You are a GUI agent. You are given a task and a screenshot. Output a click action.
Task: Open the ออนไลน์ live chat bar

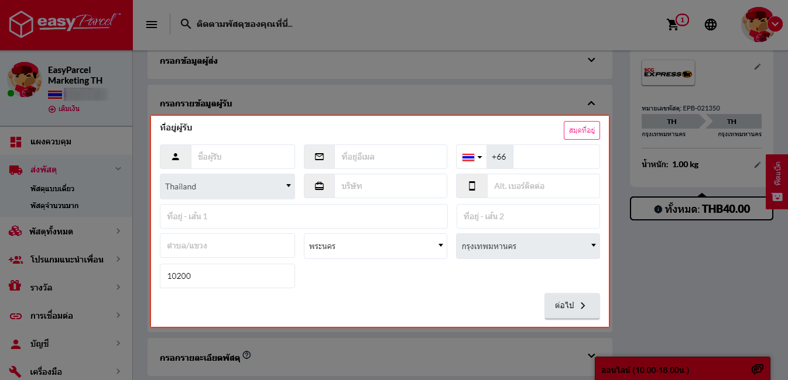pos(683,369)
